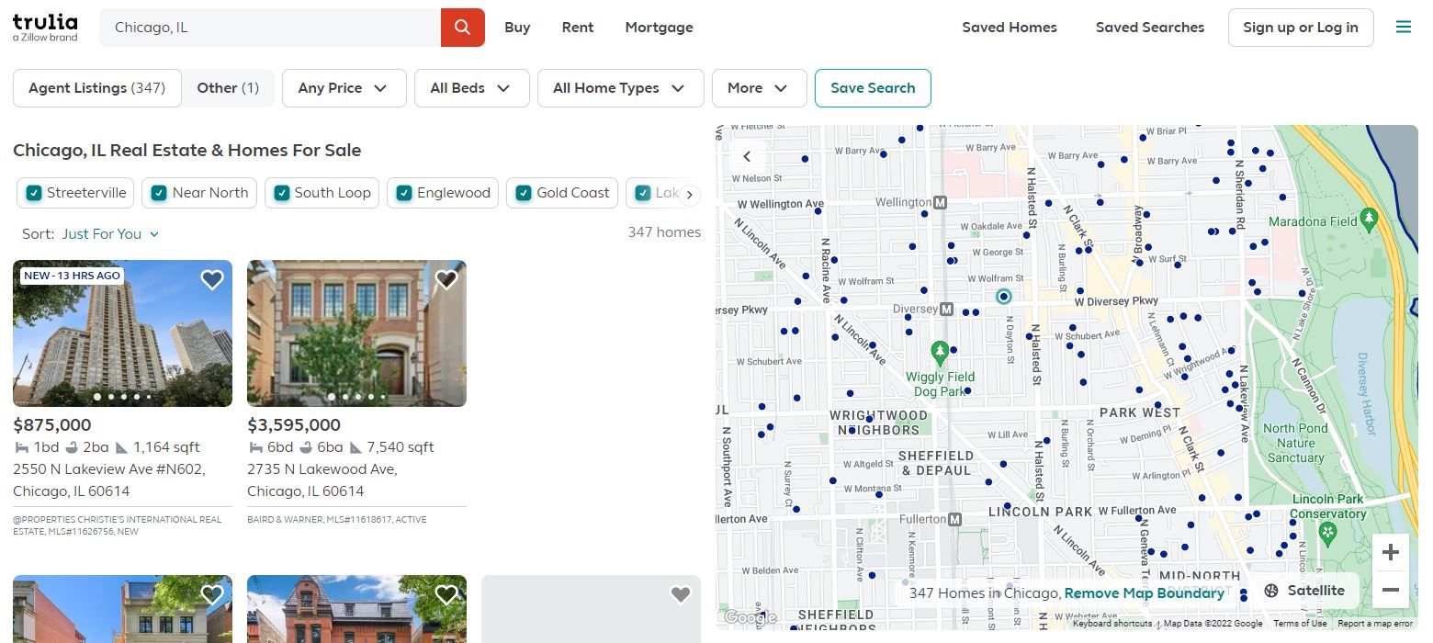Change the Sort: Just For You option
Viewport: 1433px width, 643px height.
pyautogui.click(x=110, y=234)
